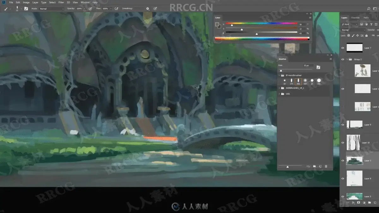Screen dimensions: 379x213
Task: Select the 175 brush preset
Action: click(292, 81)
